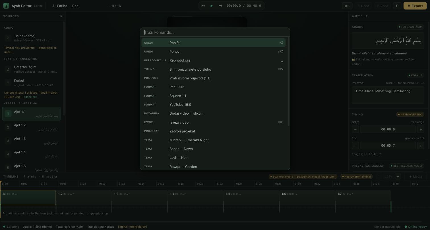Screen dimensions: 430x230
Task: Click the KORKUT translation badge
Action: click(x=415, y=75)
